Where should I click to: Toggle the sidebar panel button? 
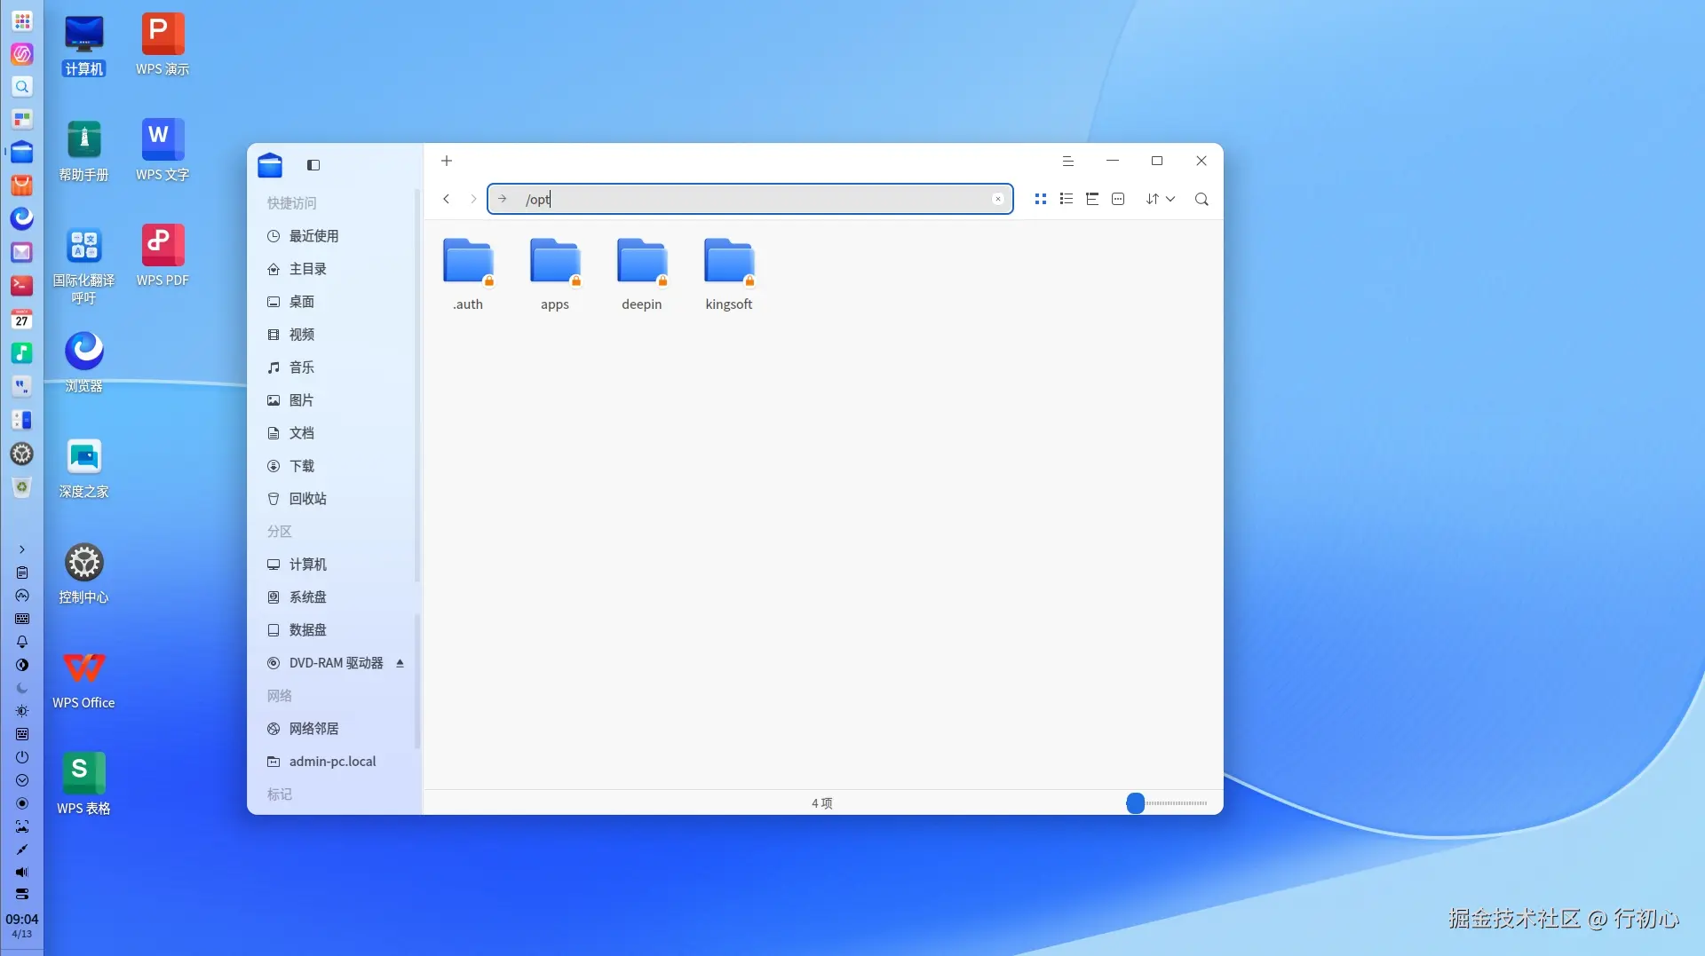[313, 165]
